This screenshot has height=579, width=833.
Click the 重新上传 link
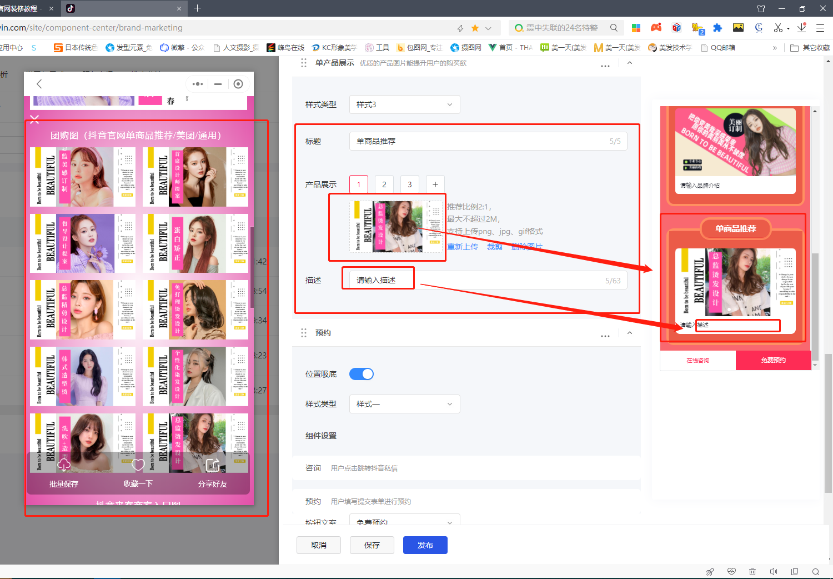tap(463, 247)
